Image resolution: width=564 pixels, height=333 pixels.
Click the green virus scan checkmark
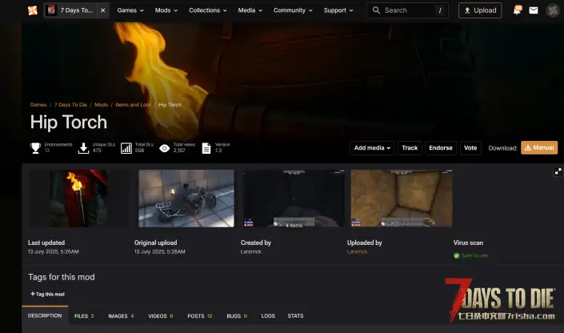point(457,255)
